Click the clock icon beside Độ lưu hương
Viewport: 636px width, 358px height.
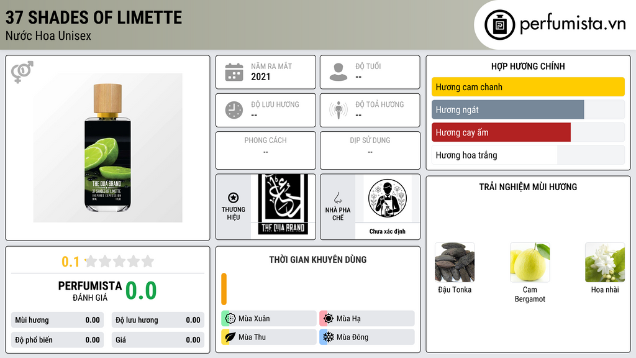pos(234,110)
